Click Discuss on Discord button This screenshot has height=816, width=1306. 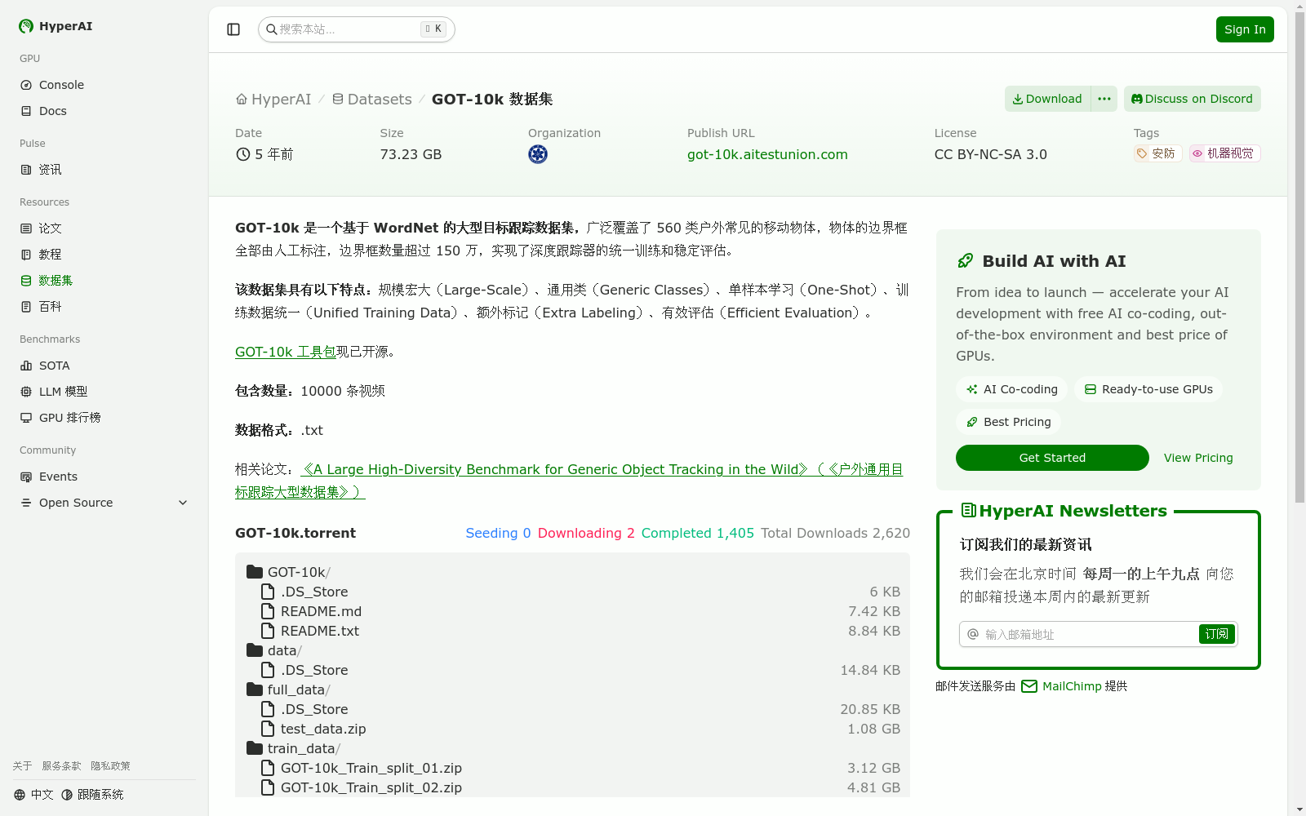pyautogui.click(x=1193, y=99)
